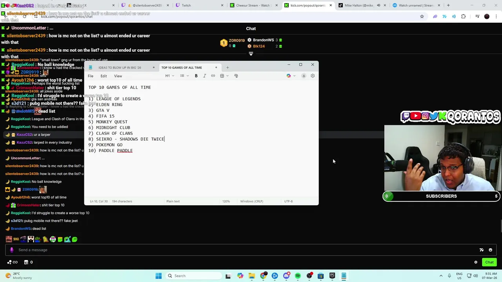
Task: Open the bullet list dropdown
Action: click(184, 76)
